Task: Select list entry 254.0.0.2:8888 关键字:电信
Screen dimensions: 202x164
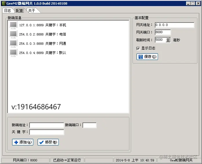Action: pyautogui.click(x=43, y=34)
